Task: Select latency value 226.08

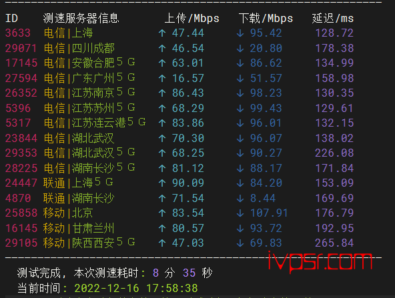Action: [x=334, y=153]
